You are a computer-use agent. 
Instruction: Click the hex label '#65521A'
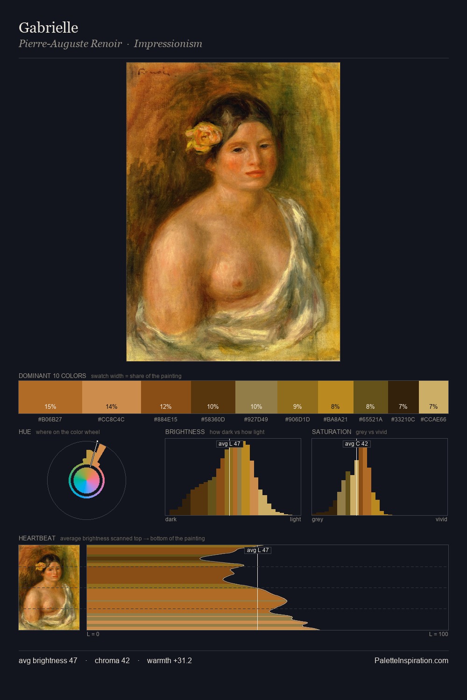(371, 420)
